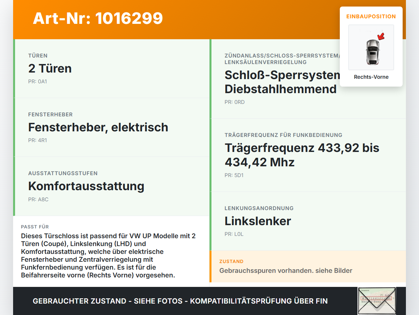Click the car diagram showing Einbauposition
This screenshot has width=419, height=315.
point(371,47)
